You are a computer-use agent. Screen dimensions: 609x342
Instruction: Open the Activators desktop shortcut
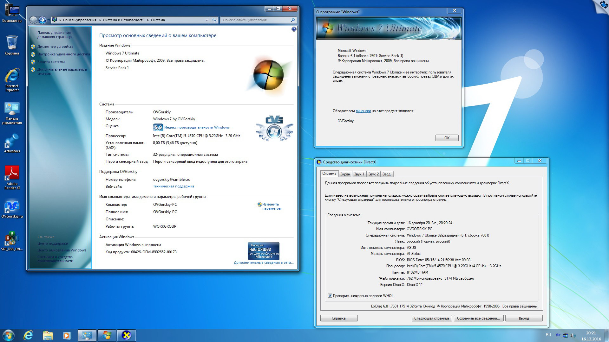12,143
